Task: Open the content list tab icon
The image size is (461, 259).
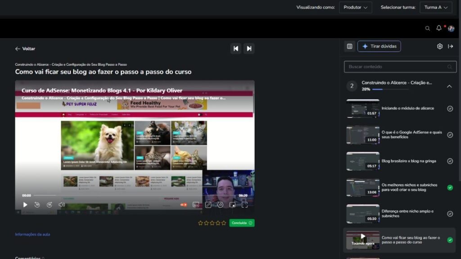Action: click(349, 46)
